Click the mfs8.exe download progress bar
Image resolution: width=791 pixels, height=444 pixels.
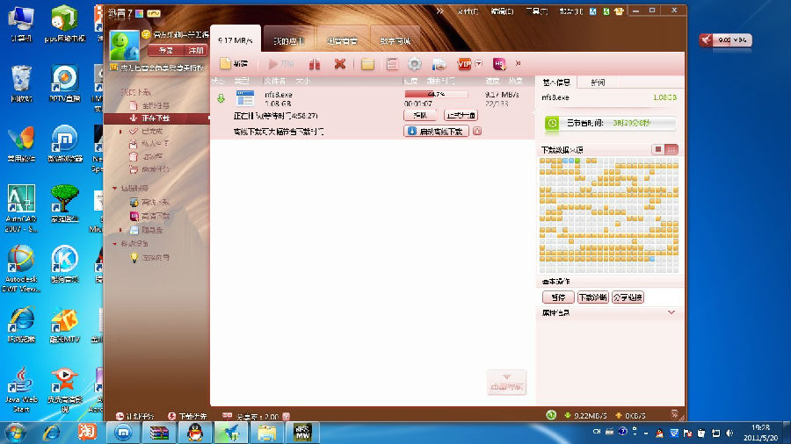[436, 94]
